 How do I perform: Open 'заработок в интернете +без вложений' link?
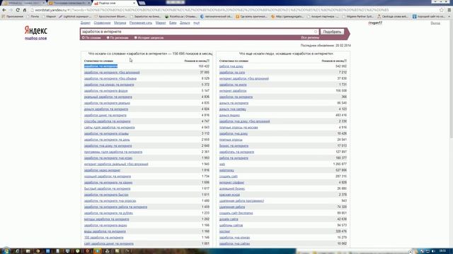[112, 72]
